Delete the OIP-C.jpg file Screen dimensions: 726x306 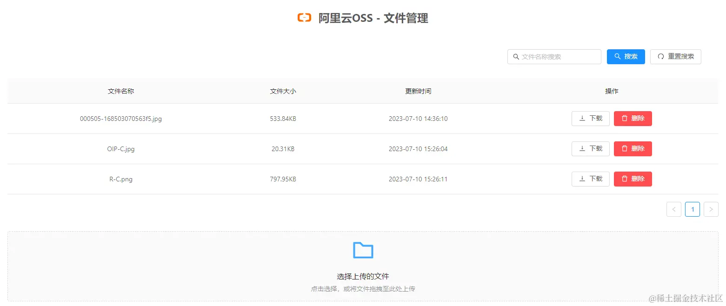pyautogui.click(x=633, y=149)
